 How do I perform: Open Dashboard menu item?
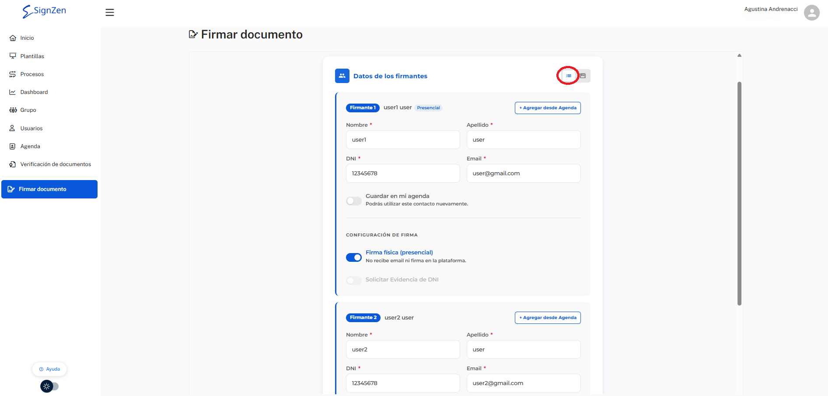tap(34, 92)
